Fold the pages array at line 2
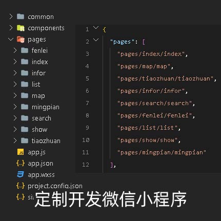 pos(96,40)
